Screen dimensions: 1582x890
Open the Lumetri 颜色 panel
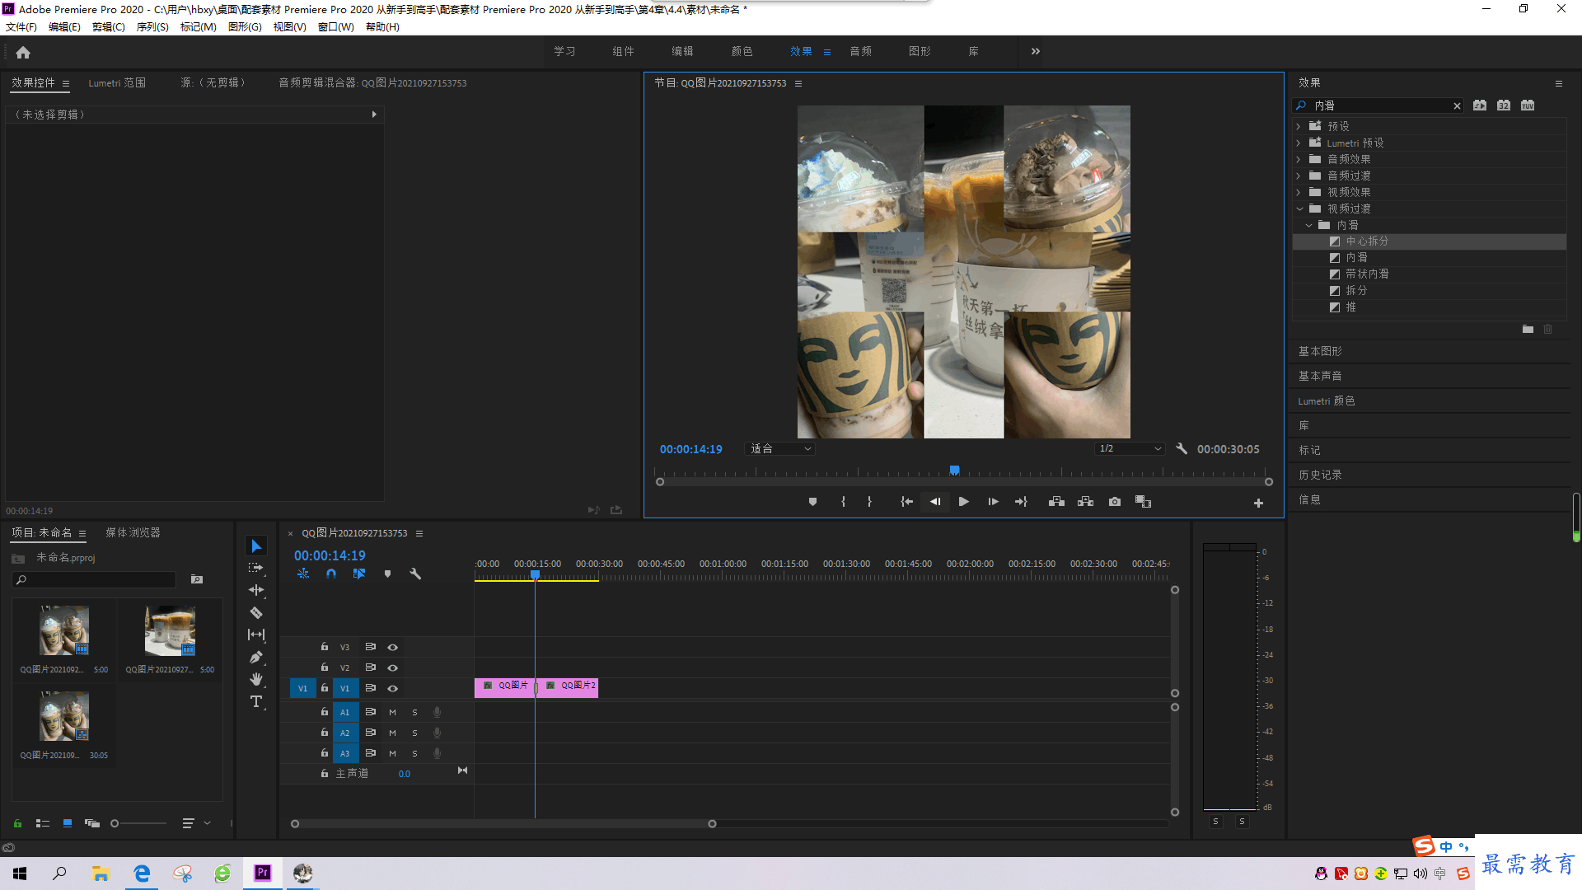click(x=1326, y=401)
